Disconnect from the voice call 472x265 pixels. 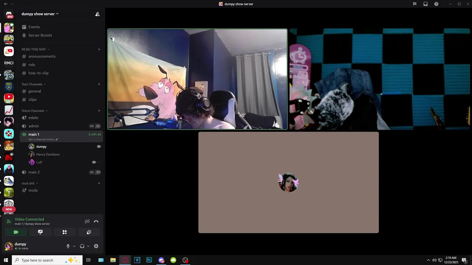tap(96, 222)
